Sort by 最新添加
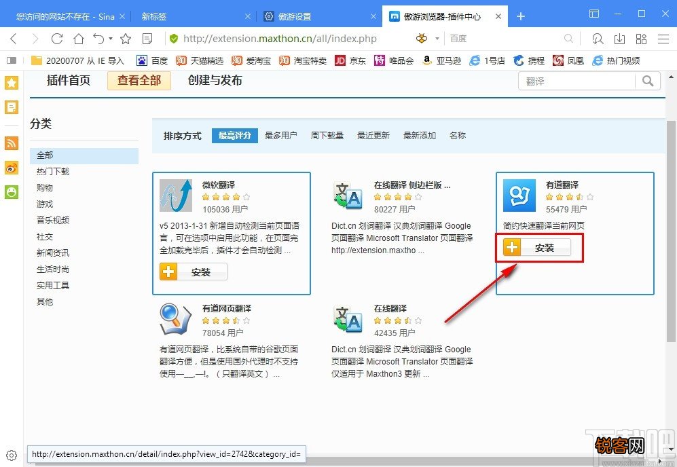This screenshot has height=467, width=677. [420, 136]
